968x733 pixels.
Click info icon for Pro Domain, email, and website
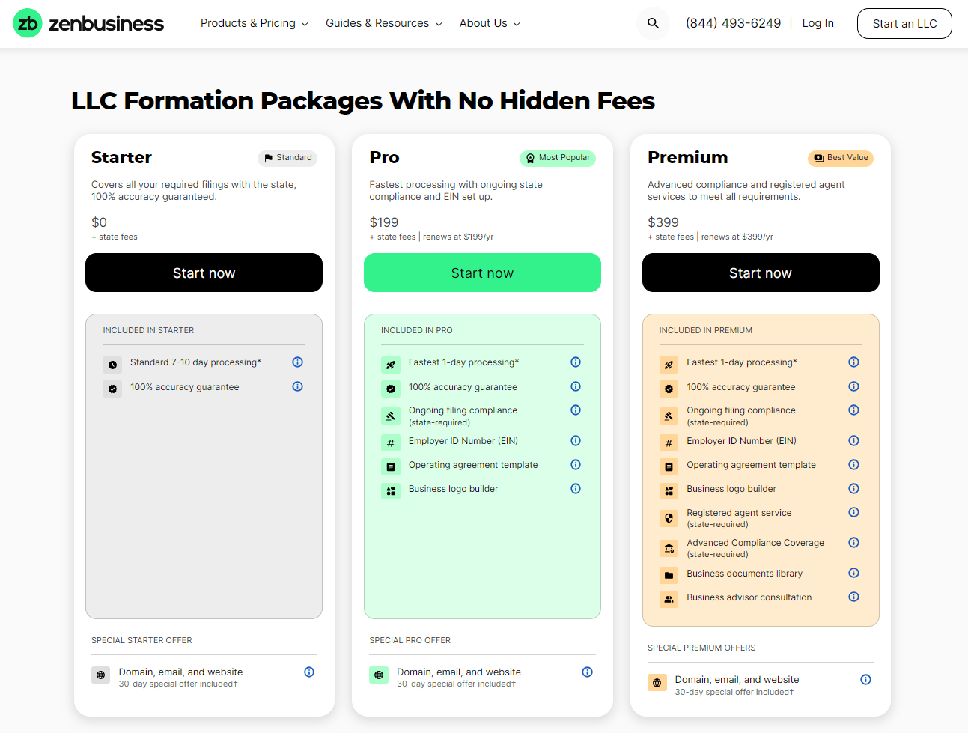[587, 672]
